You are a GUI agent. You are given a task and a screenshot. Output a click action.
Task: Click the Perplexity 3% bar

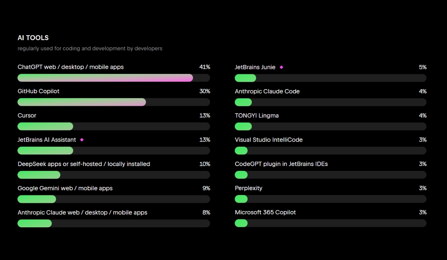click(330, 199)
